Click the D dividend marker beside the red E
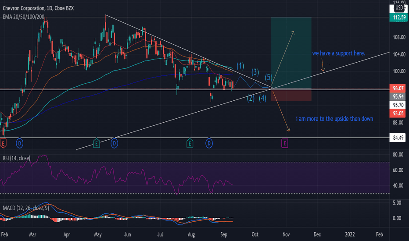Image resolution: width=409 pixels, height=241 pixels. pos(20,143)
